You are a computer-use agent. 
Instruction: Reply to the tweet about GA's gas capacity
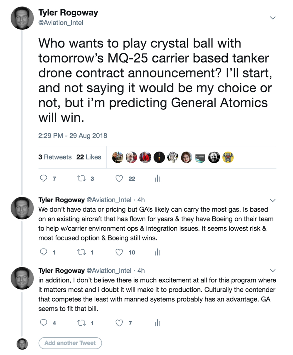coord(43,252)
